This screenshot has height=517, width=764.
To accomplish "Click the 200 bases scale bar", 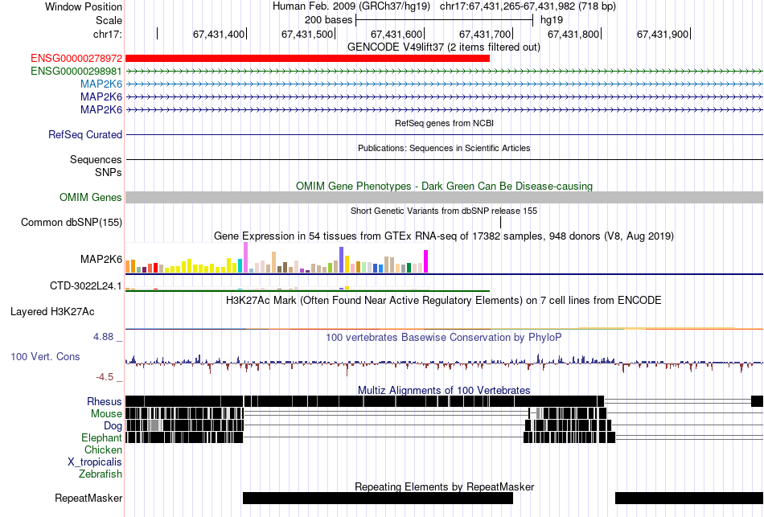I will tap(445, 20).
